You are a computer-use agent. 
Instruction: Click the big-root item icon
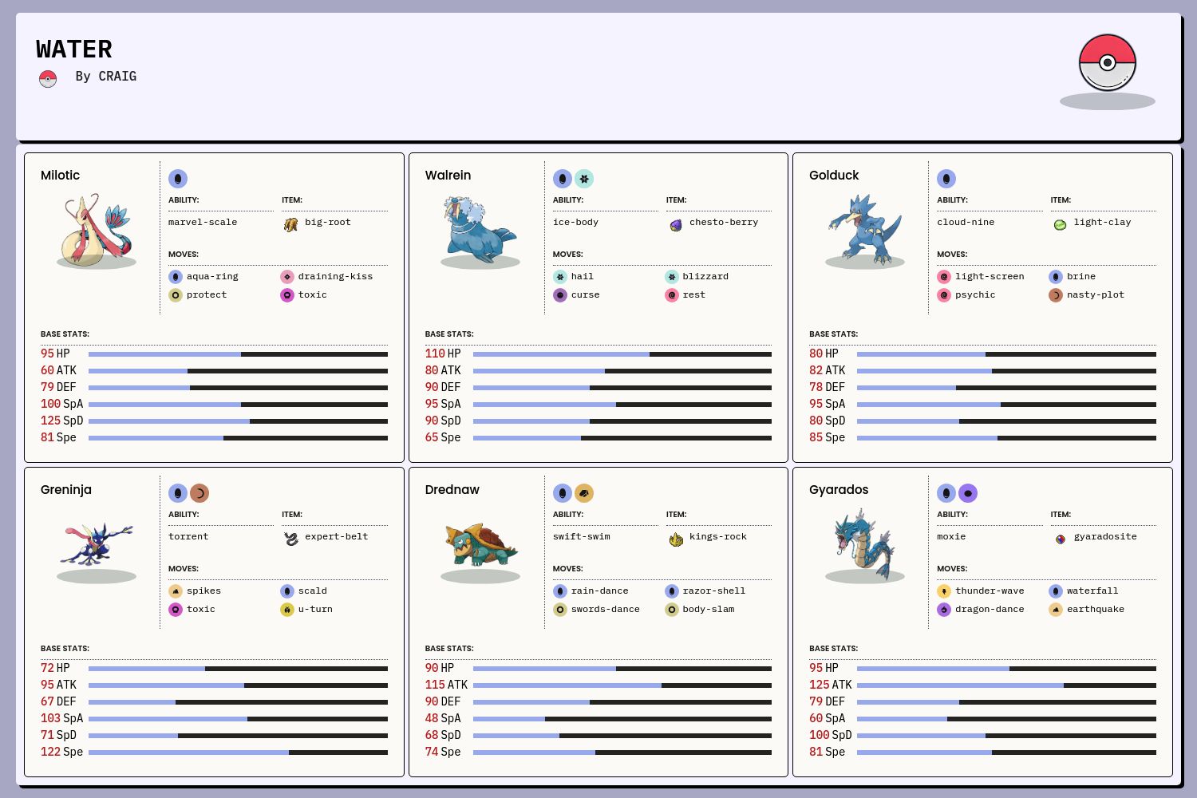coord(290,224)
